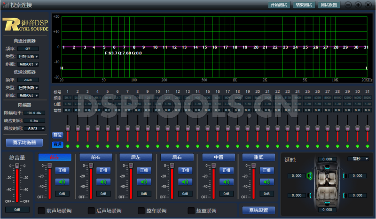Screen dimensions: 376x219
Task: Enable 整车联调 checkbox
Action: [141, 211]
